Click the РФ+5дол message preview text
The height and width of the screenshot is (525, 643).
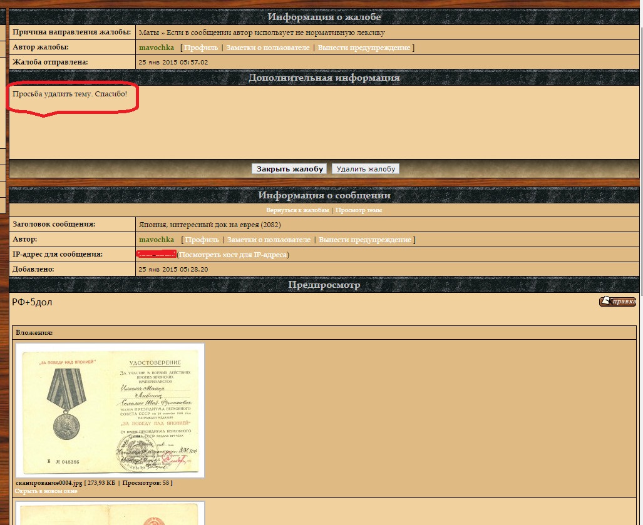click(32, 302)
